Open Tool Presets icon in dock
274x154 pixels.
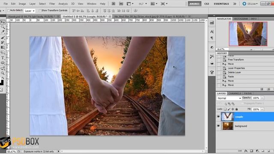[x=212, y=56]
